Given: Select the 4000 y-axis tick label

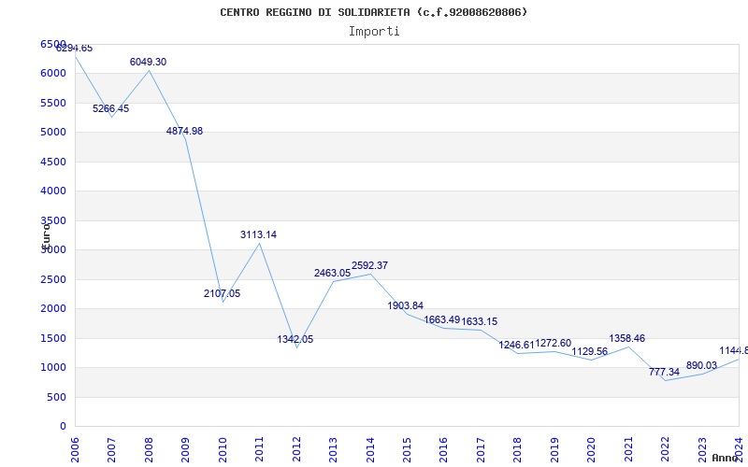Looking at the screenshot, I should pyautogui.click(x=53, y=191).
